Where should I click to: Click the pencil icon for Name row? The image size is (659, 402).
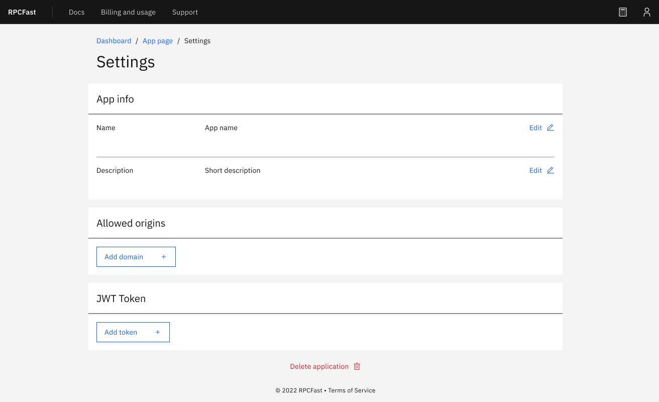pos(551,128)
